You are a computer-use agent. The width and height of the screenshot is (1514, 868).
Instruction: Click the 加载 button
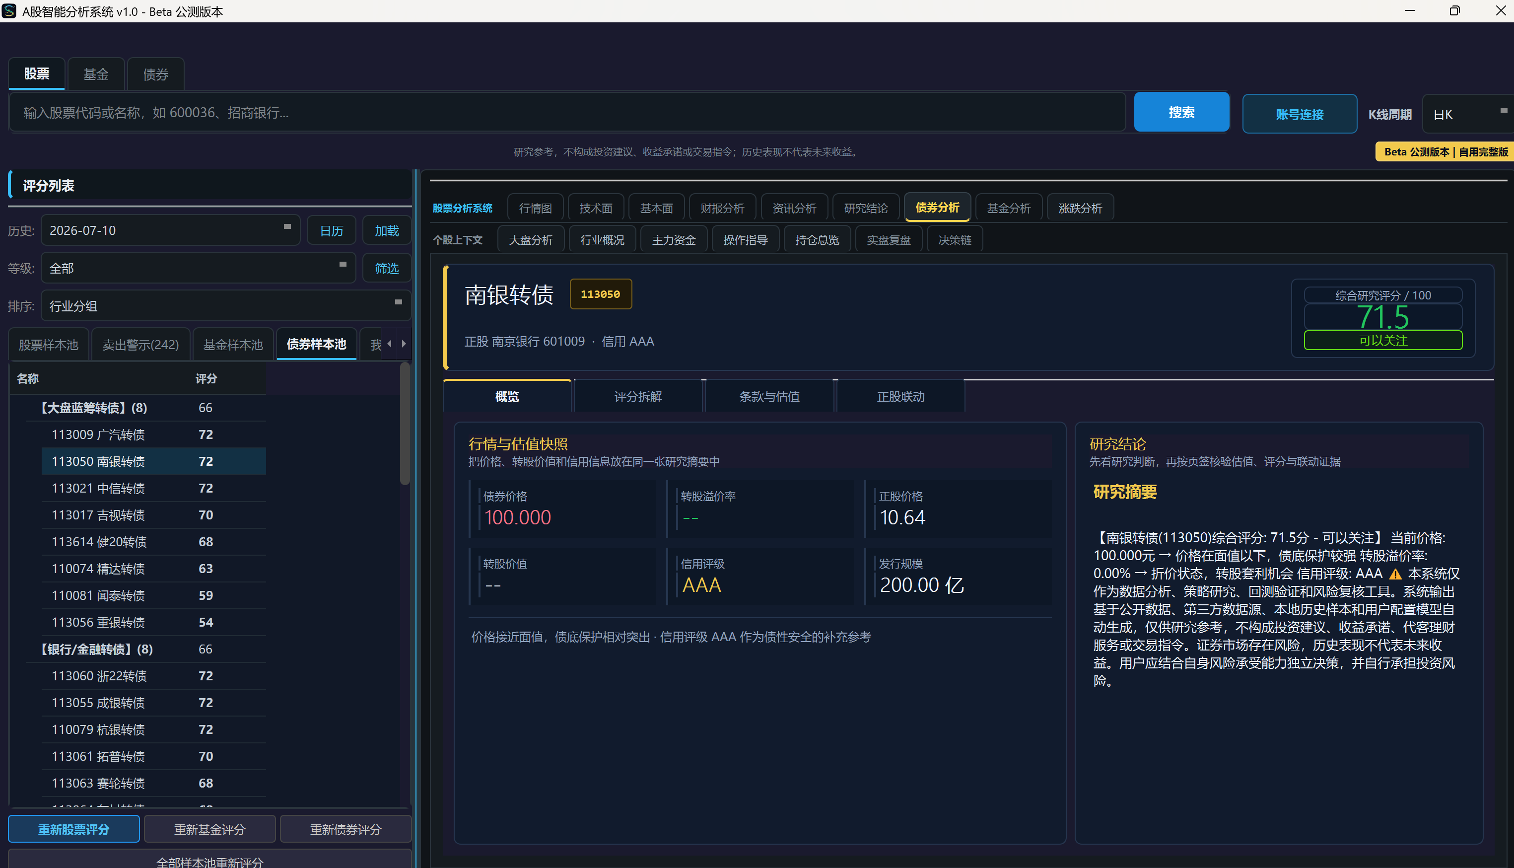(387, 230)
